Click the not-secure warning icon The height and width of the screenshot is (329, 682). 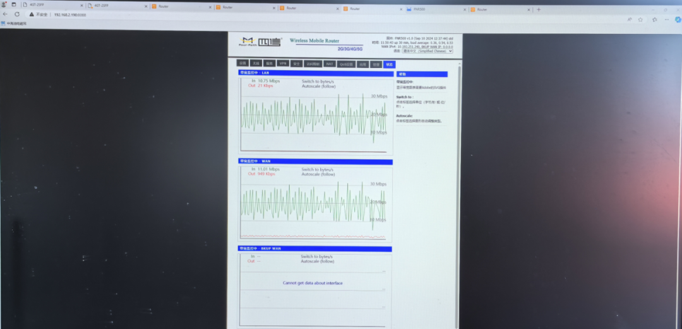[32, 14]
